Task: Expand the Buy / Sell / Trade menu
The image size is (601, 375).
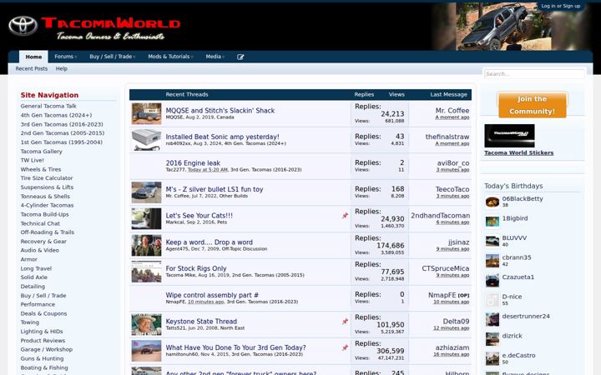Action: [113, 57]
